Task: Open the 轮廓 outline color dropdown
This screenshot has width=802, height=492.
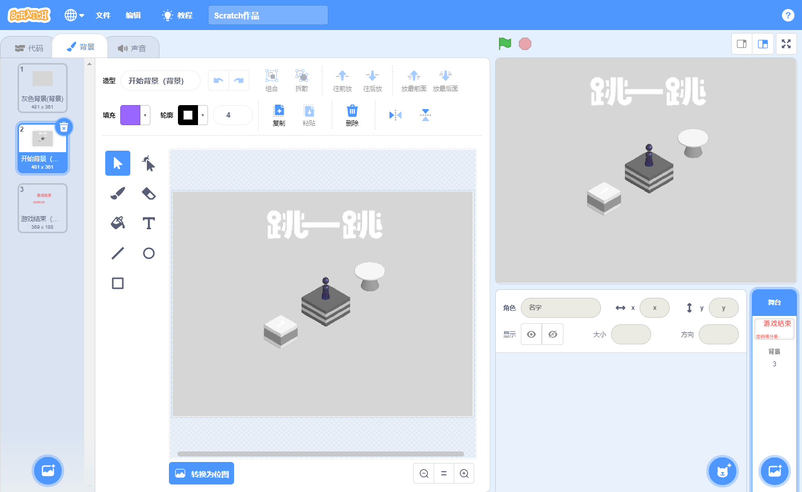Action: click(203, 115)
